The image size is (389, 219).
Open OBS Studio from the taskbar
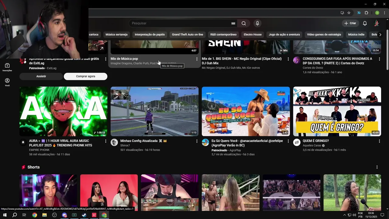pos(54,215)
